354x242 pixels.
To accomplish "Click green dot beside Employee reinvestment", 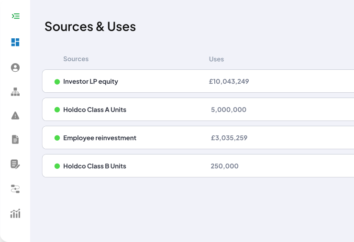I will (x=57, y=138).
